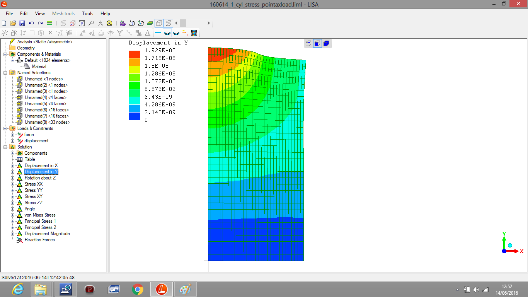Open file with the folder icon

coord(13,23)
